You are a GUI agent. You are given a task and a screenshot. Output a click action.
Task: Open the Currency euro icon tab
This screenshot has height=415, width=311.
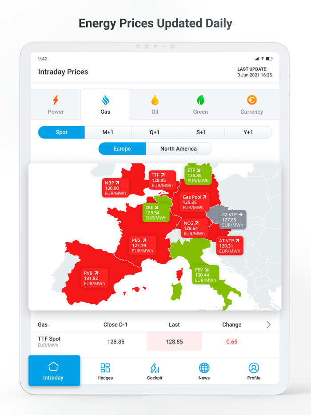(x=251, y=100)
